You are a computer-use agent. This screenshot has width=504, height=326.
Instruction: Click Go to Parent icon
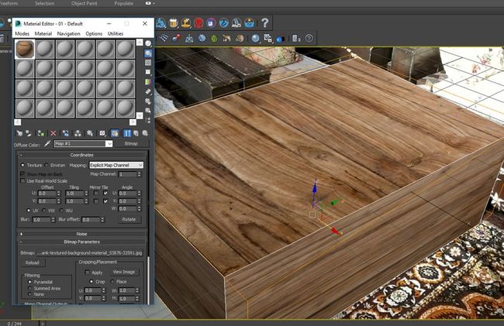pyautogui.click(x=136, y=133)
